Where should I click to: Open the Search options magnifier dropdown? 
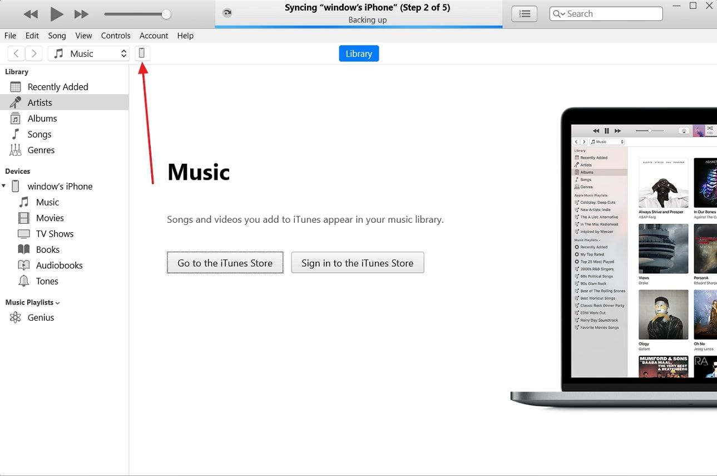point(558,14)
